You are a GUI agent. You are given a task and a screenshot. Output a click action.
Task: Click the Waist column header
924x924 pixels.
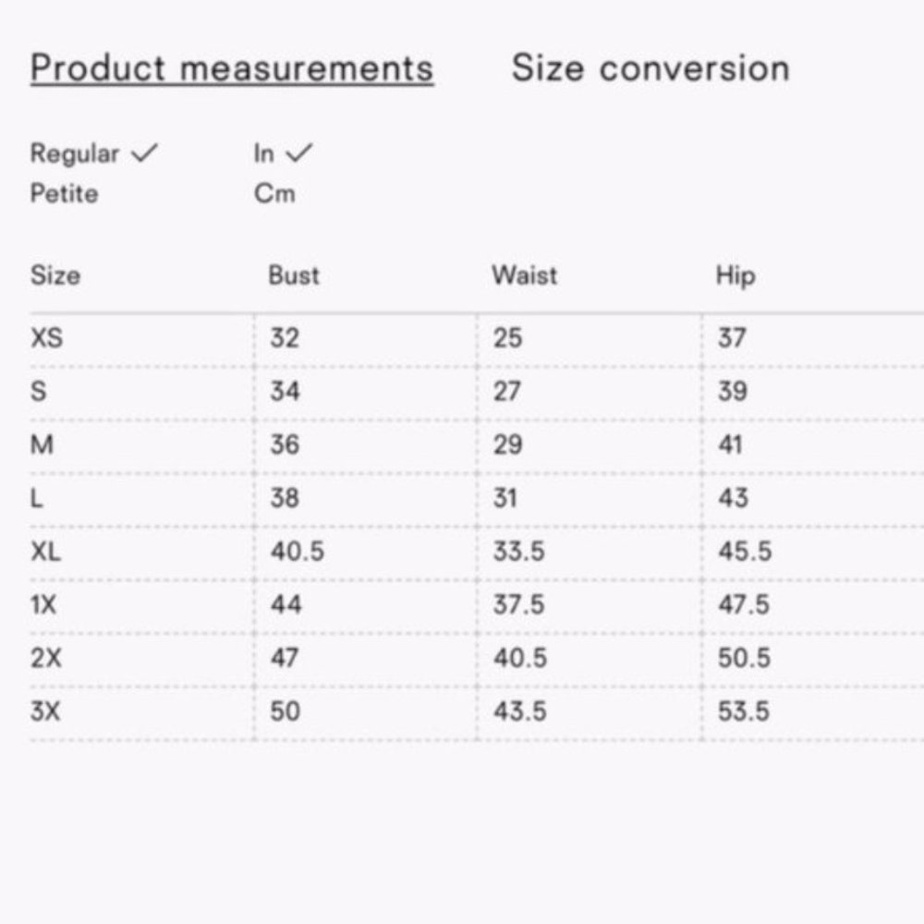(525, 275)
